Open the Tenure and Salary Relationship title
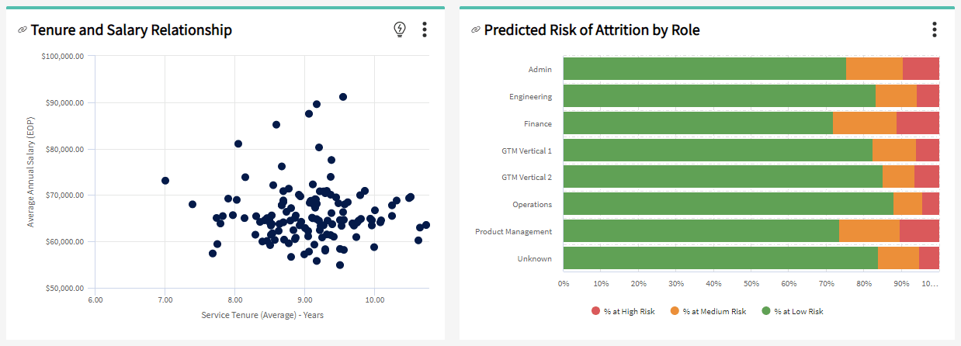Viewport: 961px width, 346px height. [131, 30]
